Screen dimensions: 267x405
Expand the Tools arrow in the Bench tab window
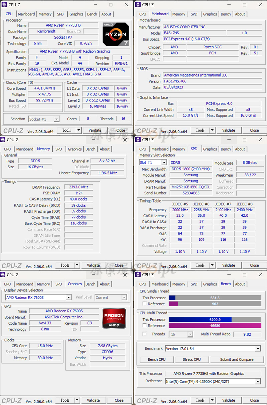212,400
